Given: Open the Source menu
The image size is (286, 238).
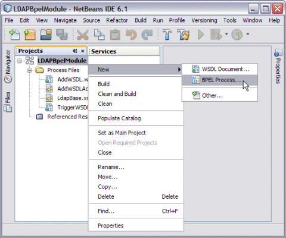Looking at the screenshot, I should pos(91,20).
